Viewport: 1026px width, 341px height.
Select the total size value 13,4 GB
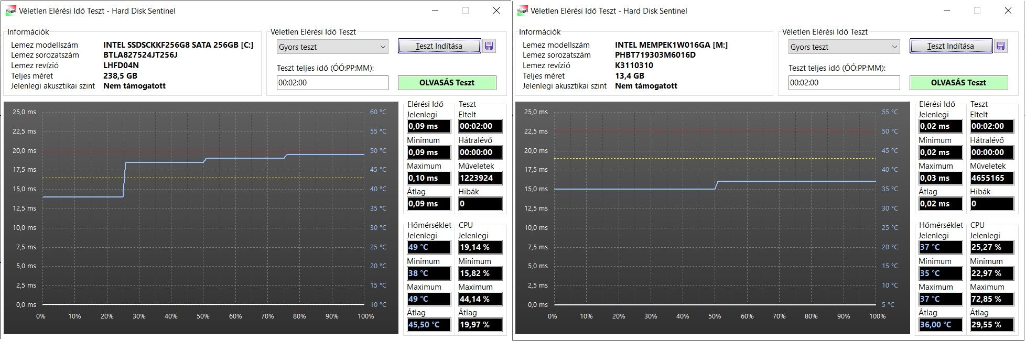[630, 76]
